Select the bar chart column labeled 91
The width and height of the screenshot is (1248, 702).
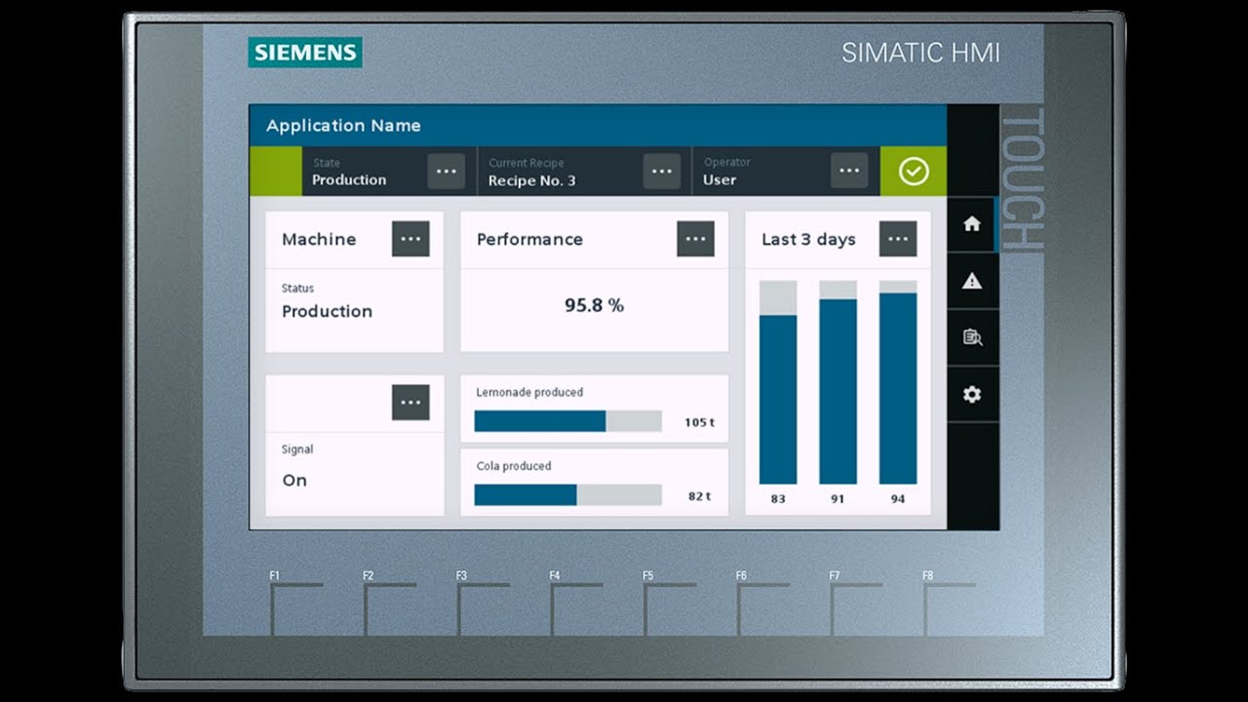pyautogui.click(x=838, y=382)
